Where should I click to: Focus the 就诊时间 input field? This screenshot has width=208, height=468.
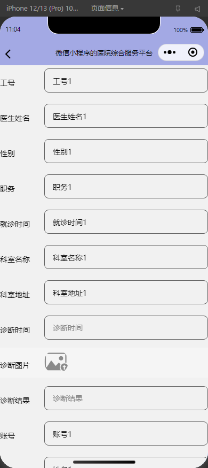(126, 222)
